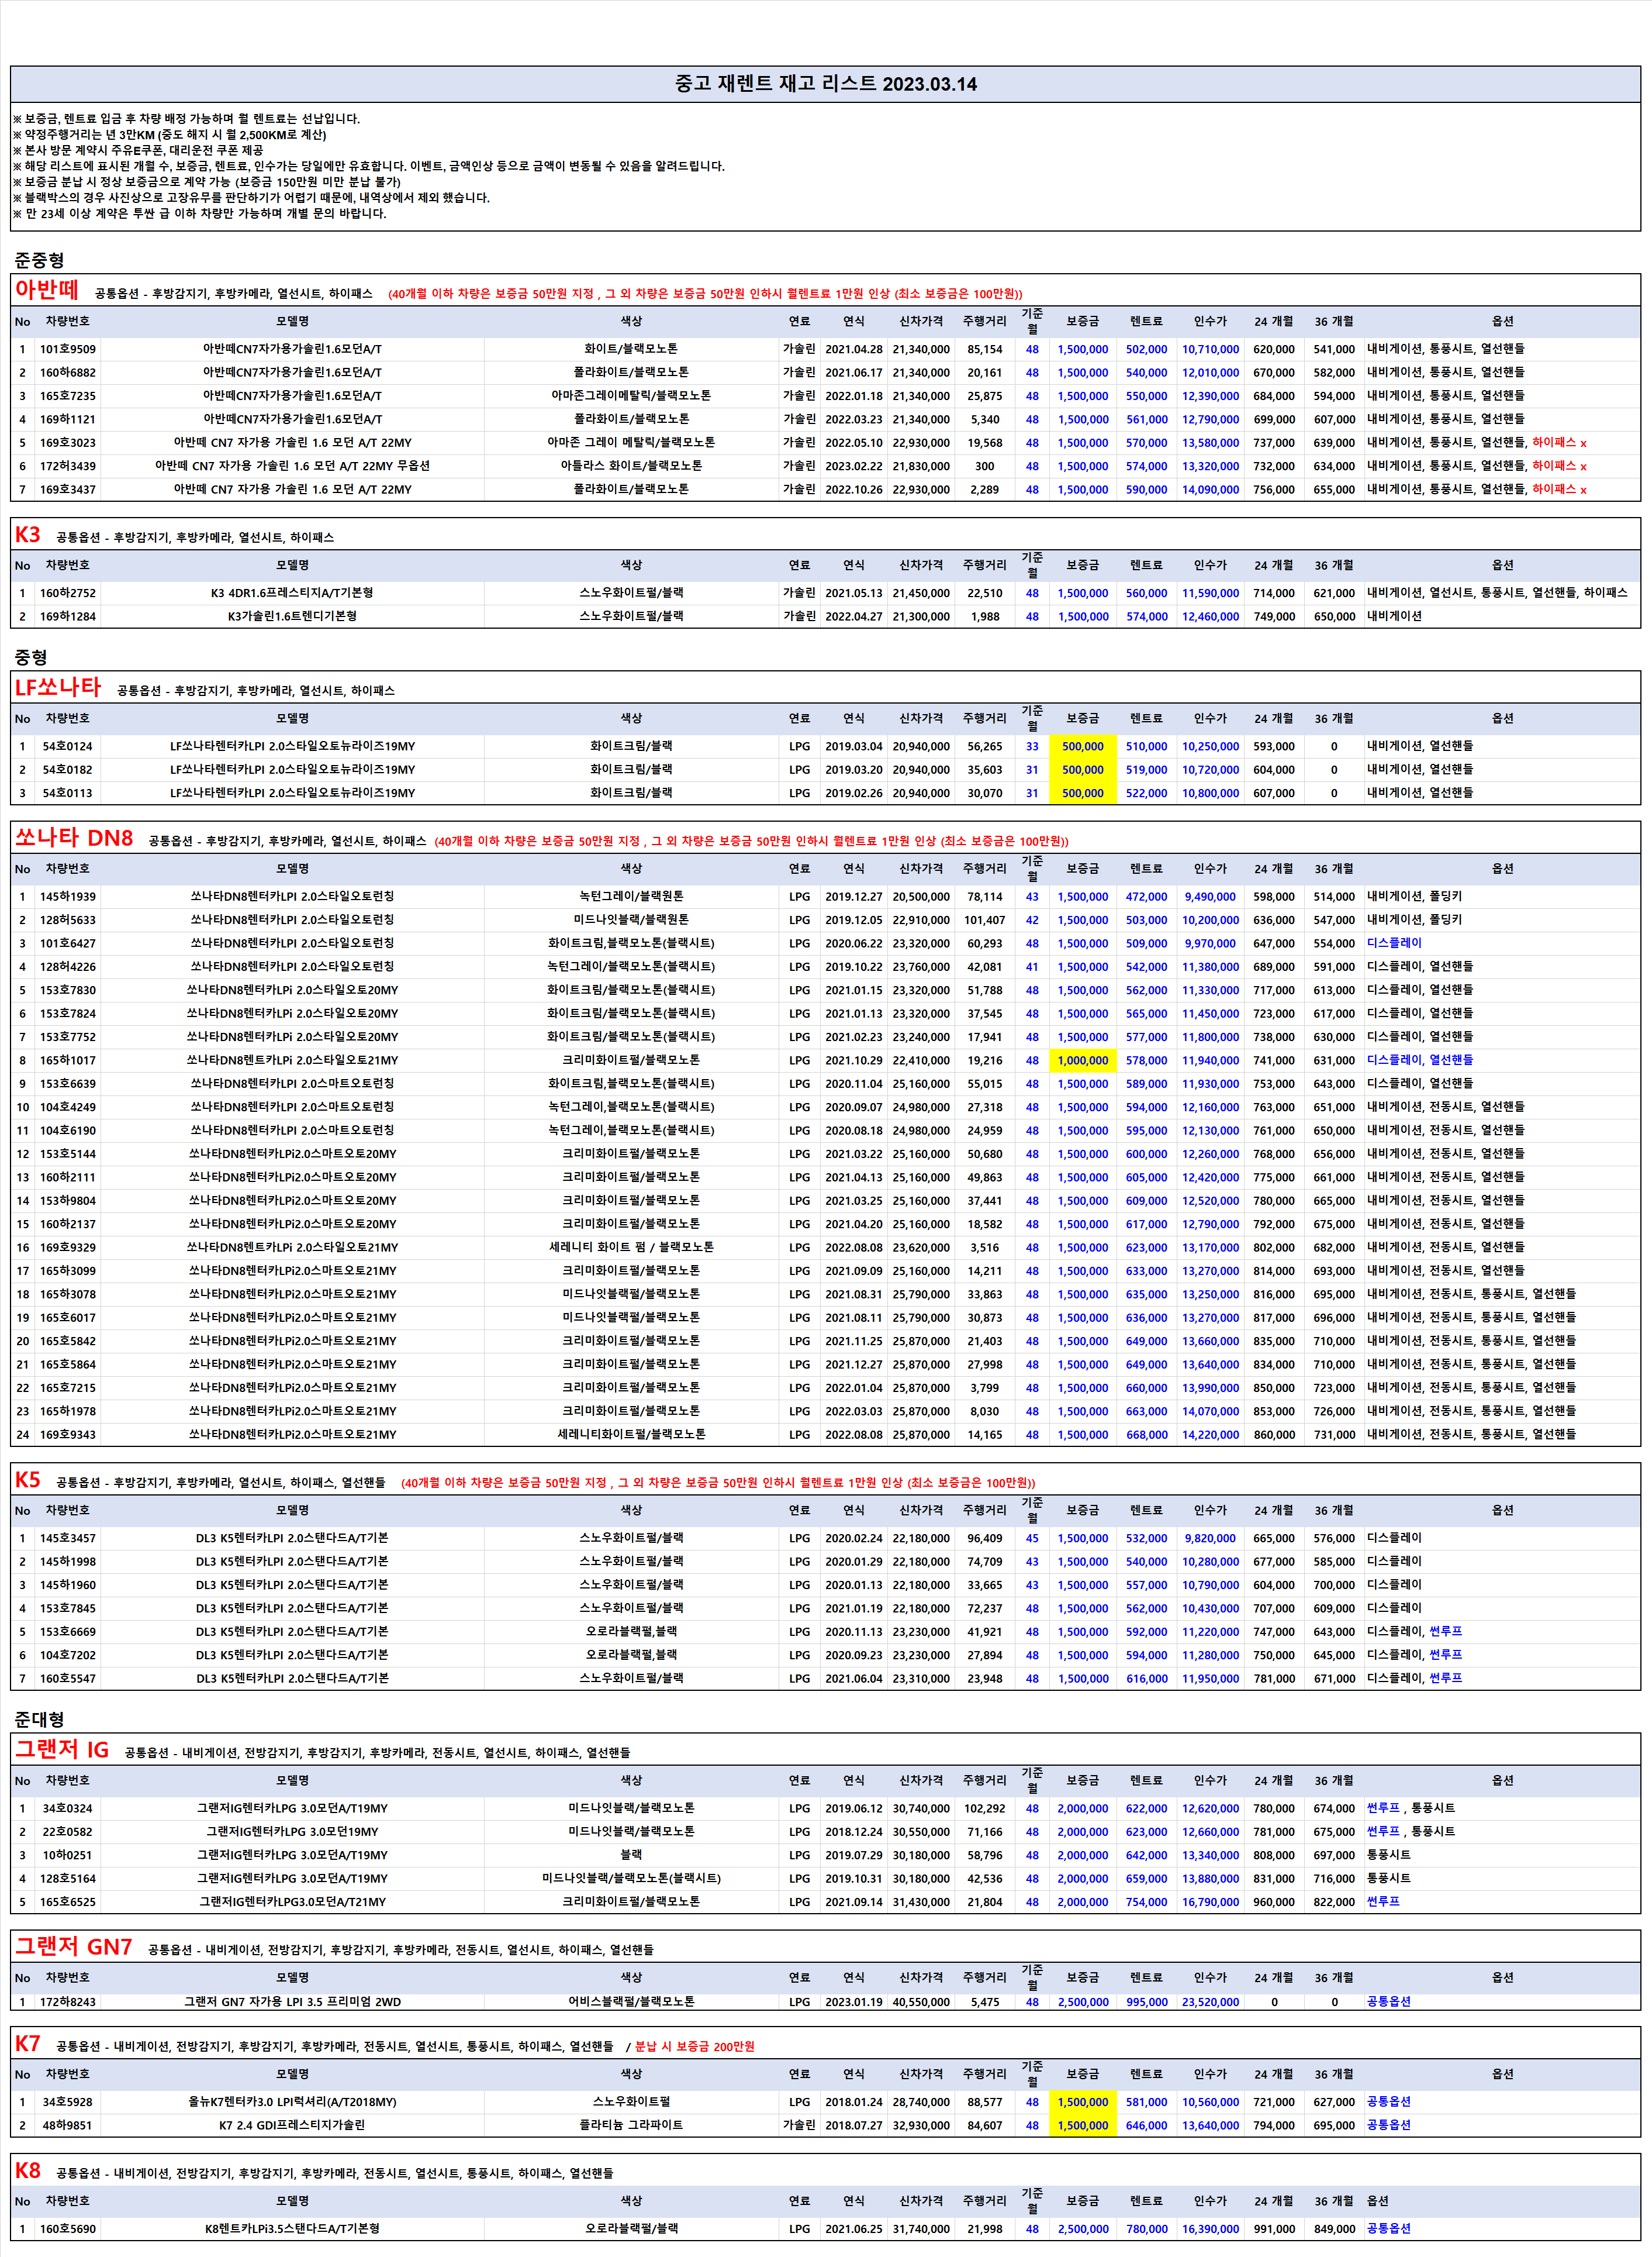Image resolution: width=1652 pixels, height=2257 pixels.
Task: Select vehicle number '172하8243'
Action: click(68, 2002)
